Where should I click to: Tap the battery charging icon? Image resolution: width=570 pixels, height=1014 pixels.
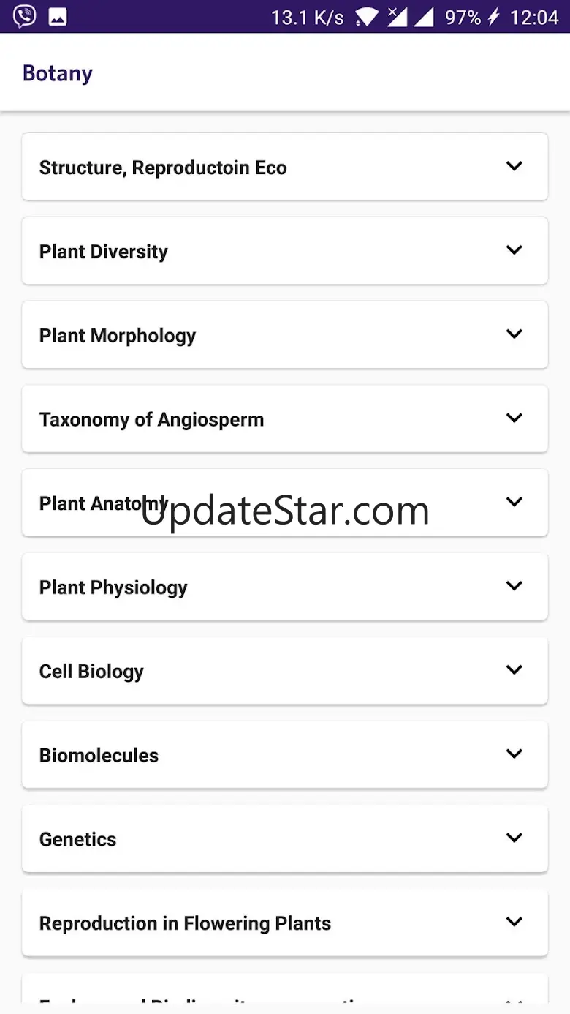pyautogui.click(x=494, y=17)
